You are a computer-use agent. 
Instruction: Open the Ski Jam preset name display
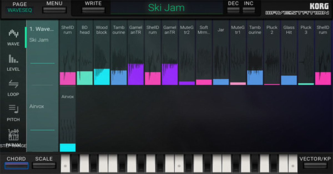[167, 8]
